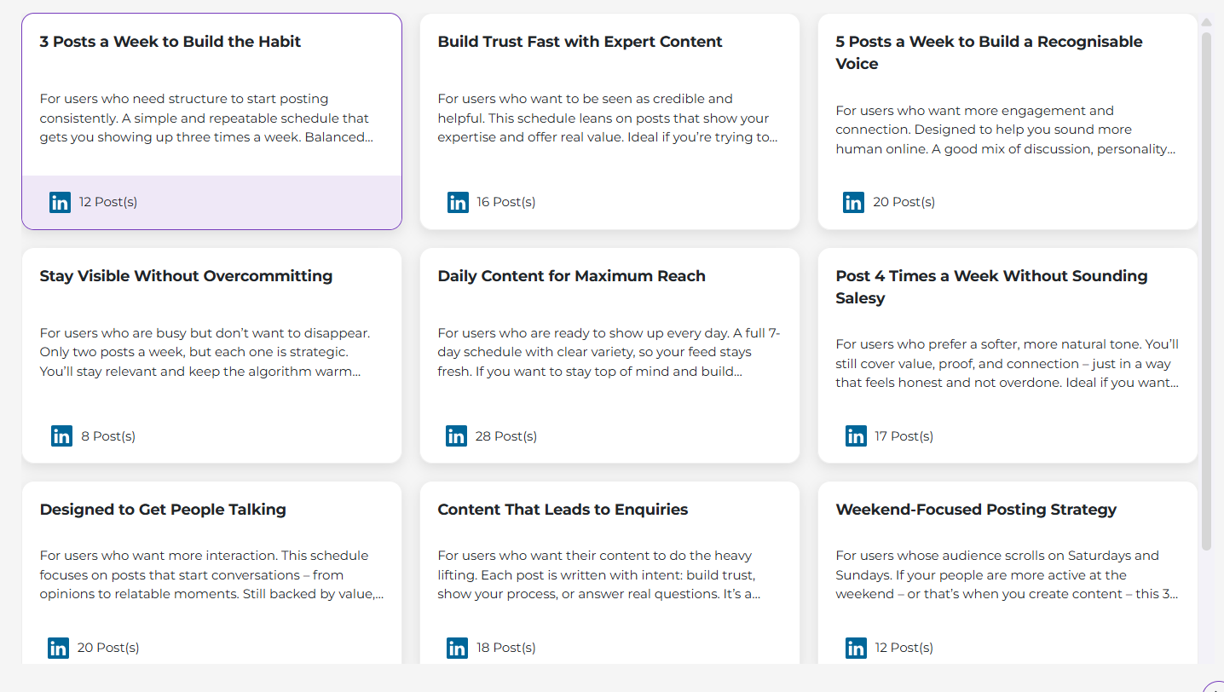Screen dimensions: 1224x692
Task: Click LinkedIn icon on 12 Post(s) habit card
Action: click(x=60, y=202)
